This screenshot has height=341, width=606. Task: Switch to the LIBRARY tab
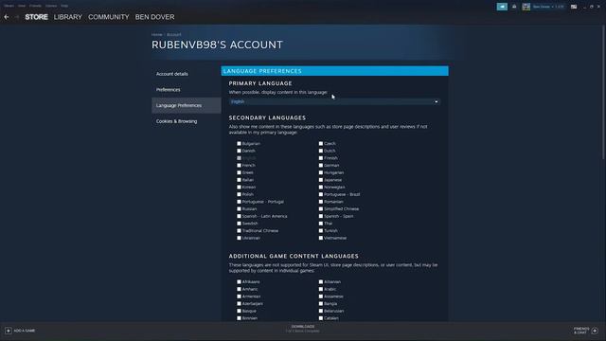(x=68, y=17)
